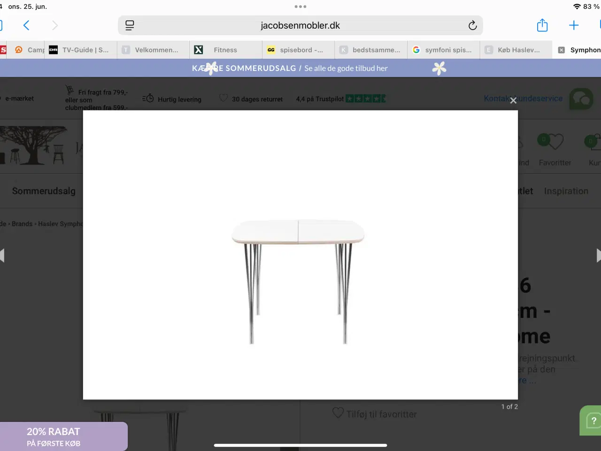Image resolution: width=601 pixels, height=451 pixels.
Task: Reload the jacobsenmobler.dk page
Action: 472,25
